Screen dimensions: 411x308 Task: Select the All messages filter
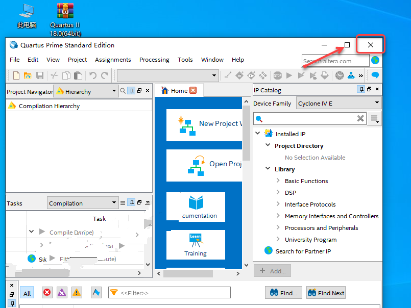coord(27,293)
